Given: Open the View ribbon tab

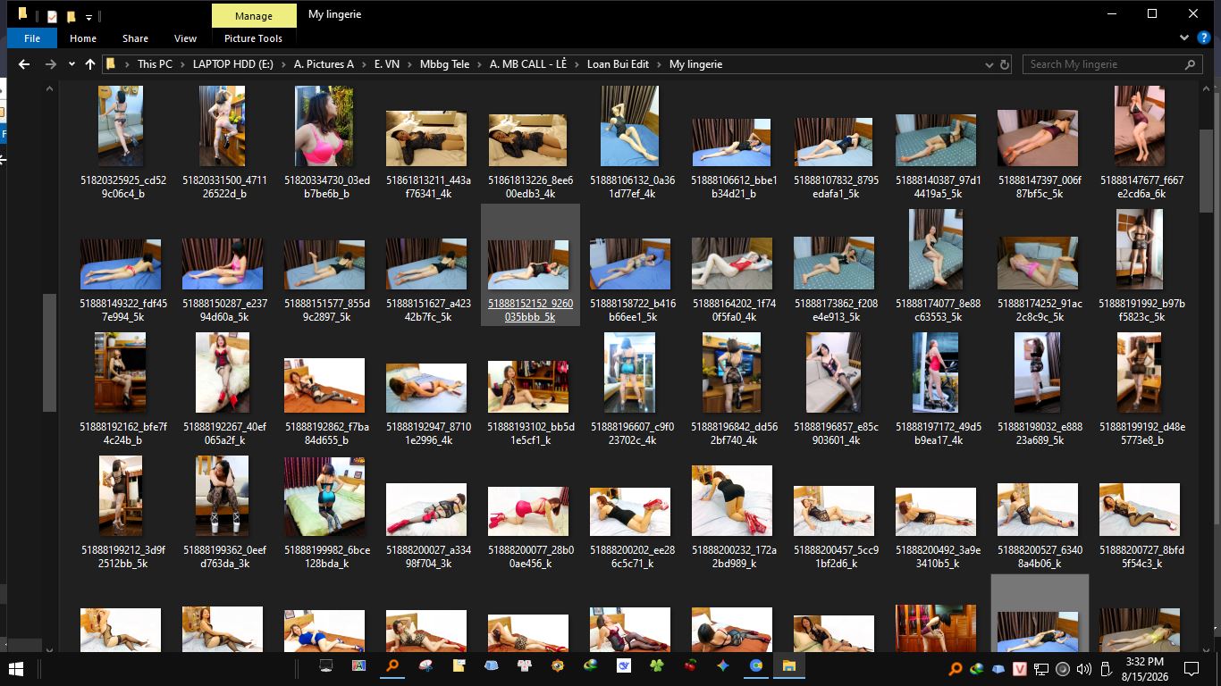Looking at the screenshot, I should (185, 38).
